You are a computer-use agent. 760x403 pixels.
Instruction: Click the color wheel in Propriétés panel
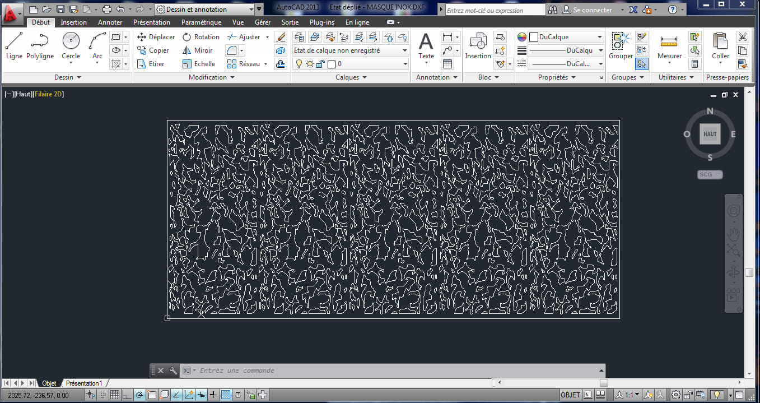522,37
